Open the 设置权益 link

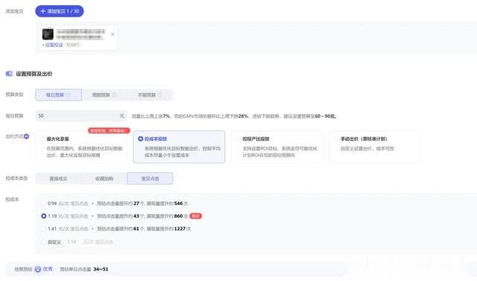pos(54,45)
